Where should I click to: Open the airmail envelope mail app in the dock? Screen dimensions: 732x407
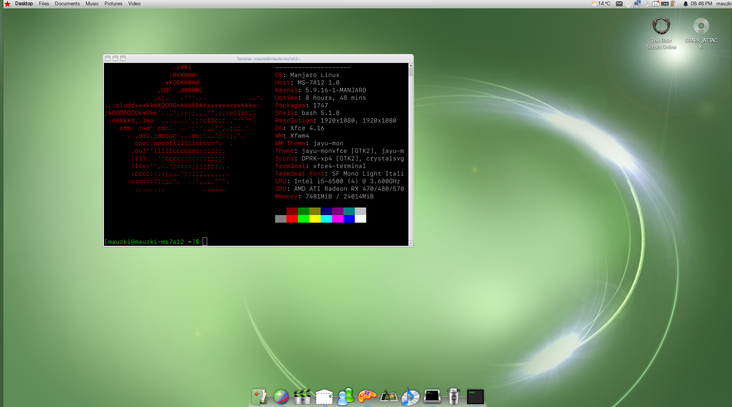coord(324,397)
